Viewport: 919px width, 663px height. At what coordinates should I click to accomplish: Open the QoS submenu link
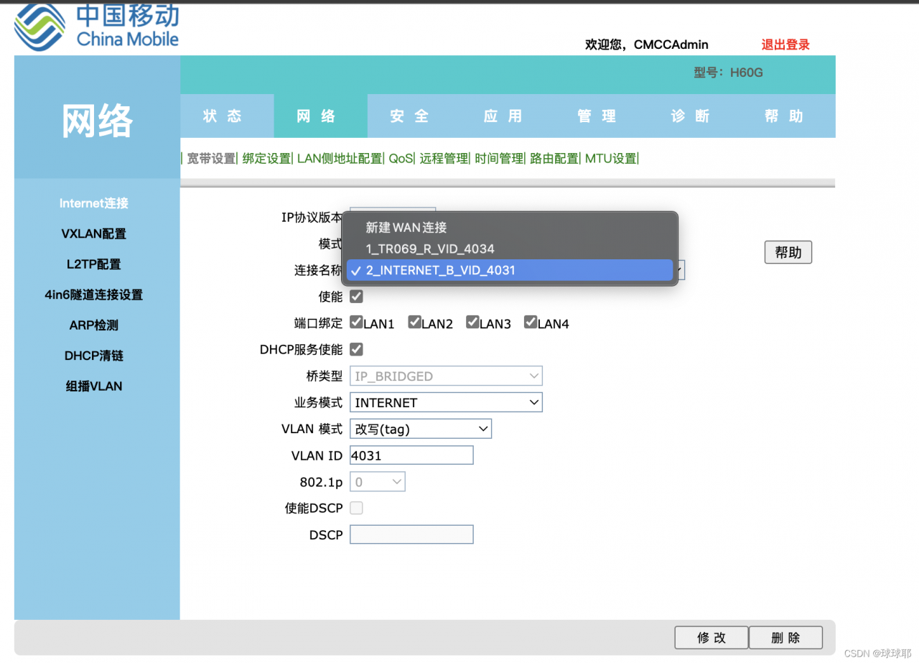[401, 159]
